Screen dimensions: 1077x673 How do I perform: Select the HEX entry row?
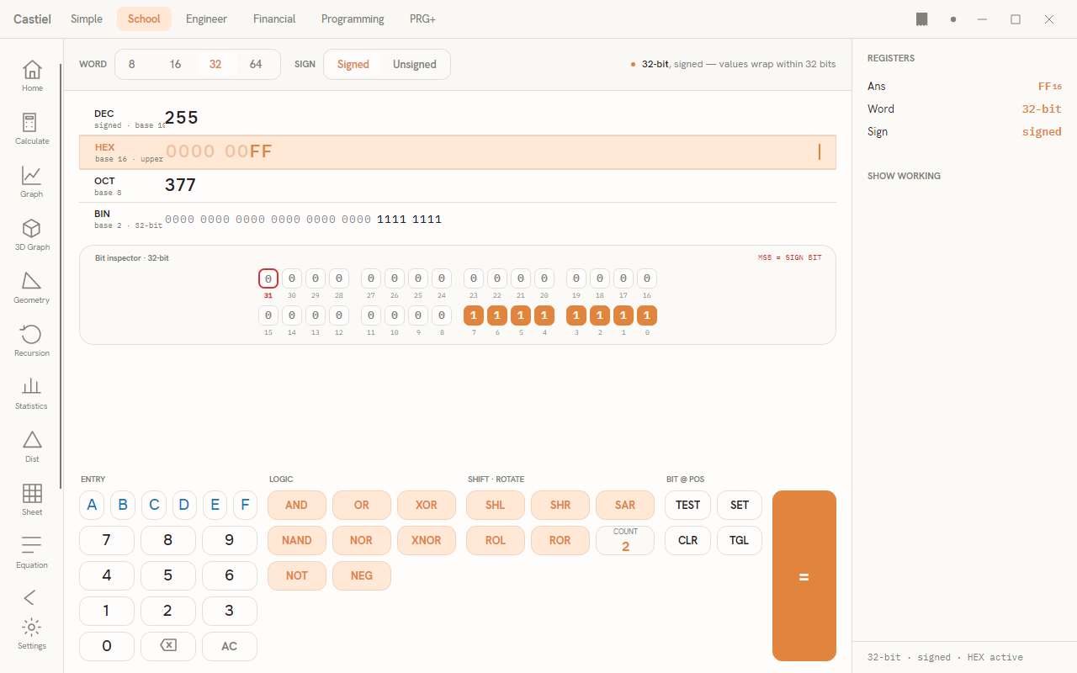pos(458,152)
